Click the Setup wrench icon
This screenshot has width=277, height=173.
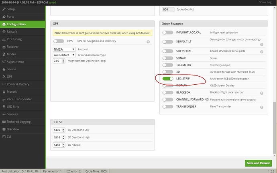[4, 9]
